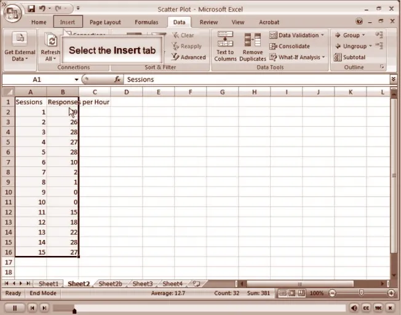
Task: Open the Name Box dropdown
Action: tap(76, 79)
